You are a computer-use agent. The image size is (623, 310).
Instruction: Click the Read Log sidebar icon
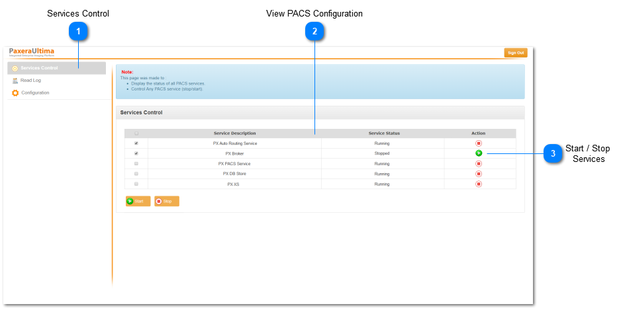(x=15, y=81)
